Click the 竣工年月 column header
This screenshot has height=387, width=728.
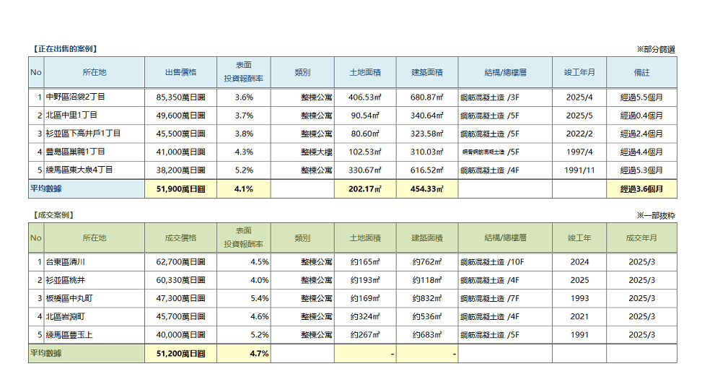coord(579,72)
